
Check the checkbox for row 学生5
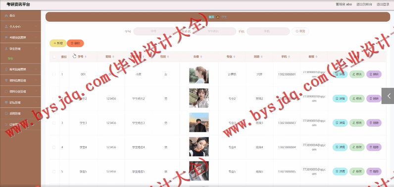[x=54, y=172]
